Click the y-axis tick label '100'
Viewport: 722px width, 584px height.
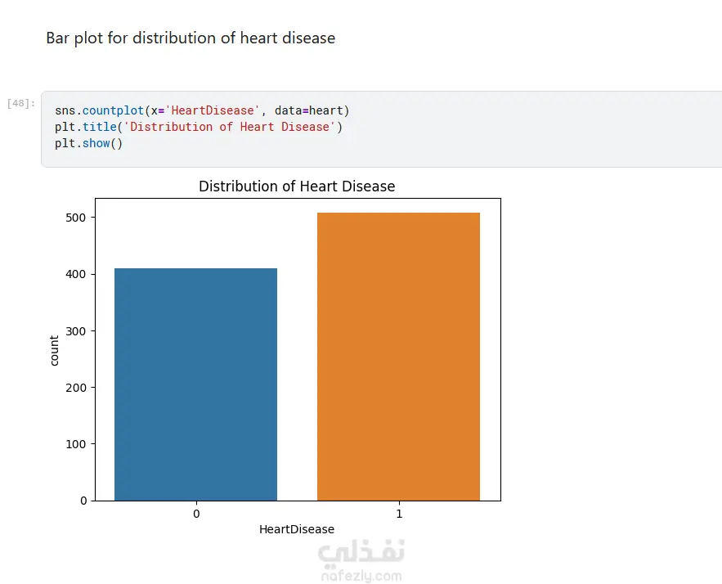[x=78, y=444]
